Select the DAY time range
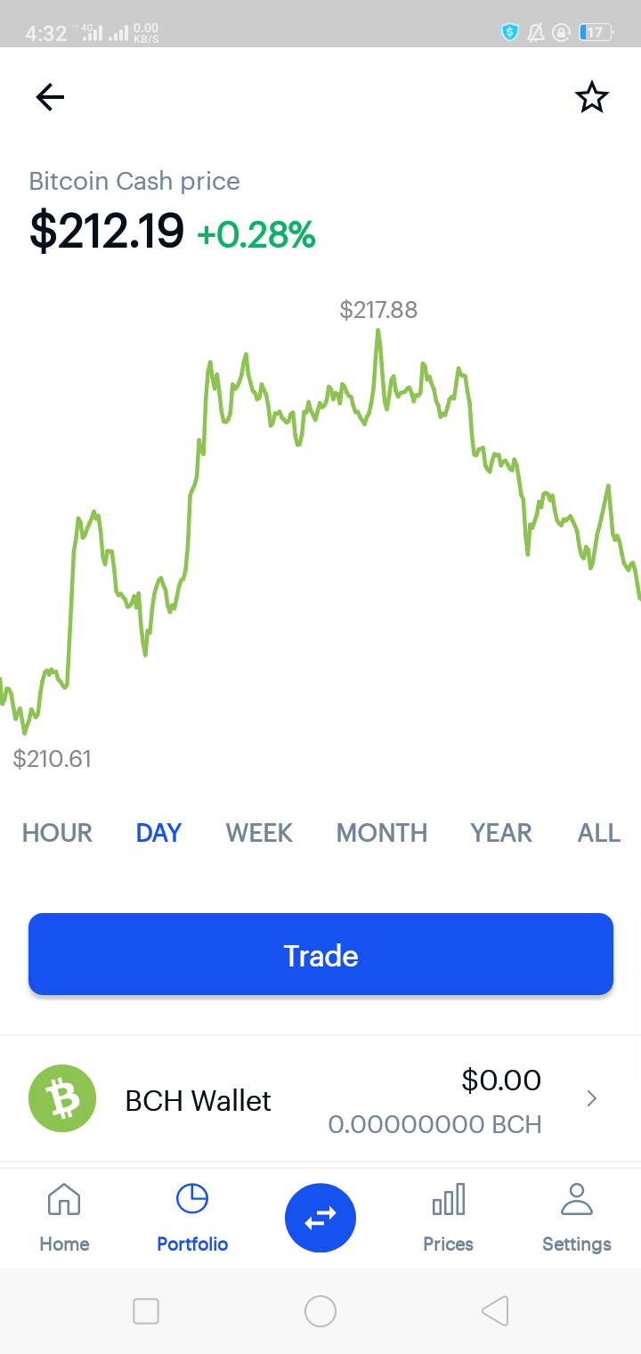 pyautogui.click(x=158, y=833)
